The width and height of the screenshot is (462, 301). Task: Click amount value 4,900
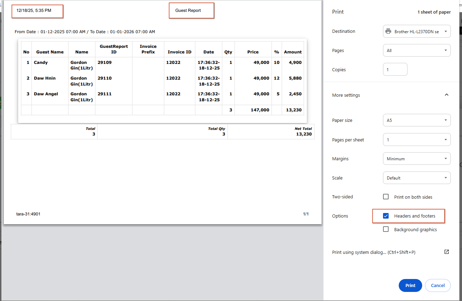295,63
